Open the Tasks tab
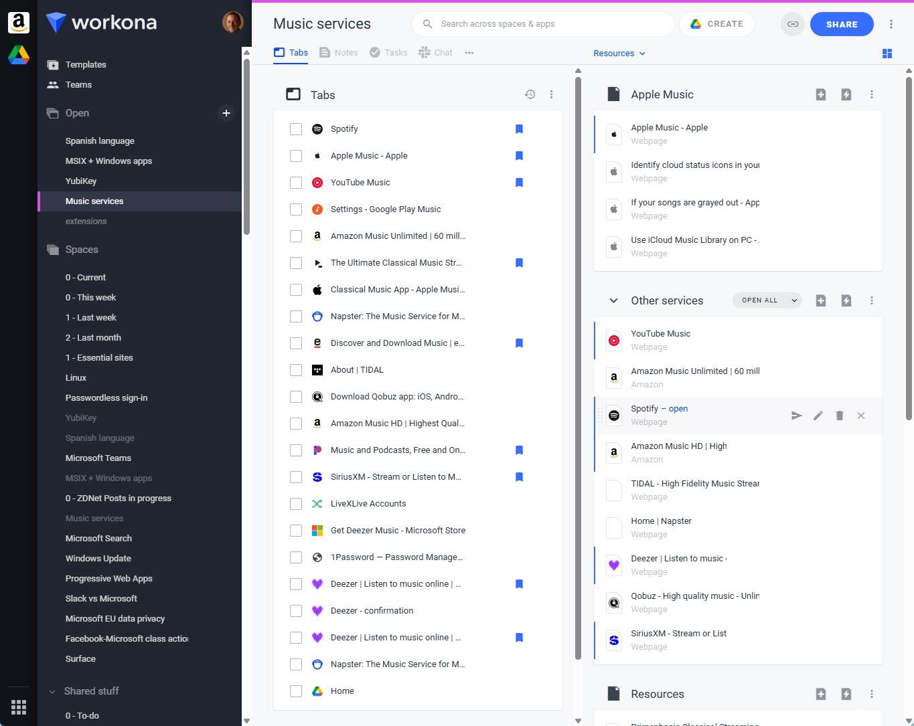The height and width of the screenshot is (726, 914). (x=388, y=53)
